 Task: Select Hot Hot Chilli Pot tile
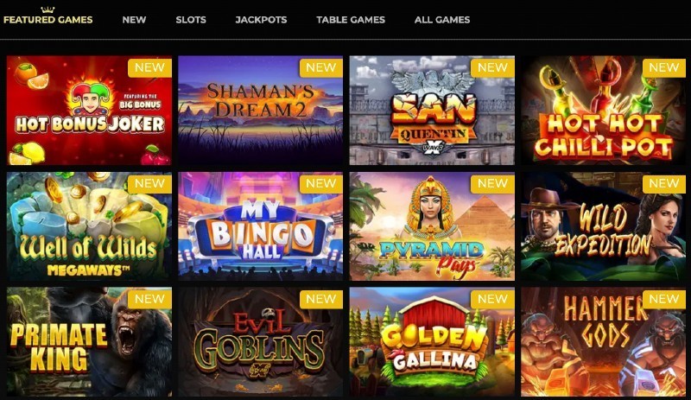tap(603, 111)
